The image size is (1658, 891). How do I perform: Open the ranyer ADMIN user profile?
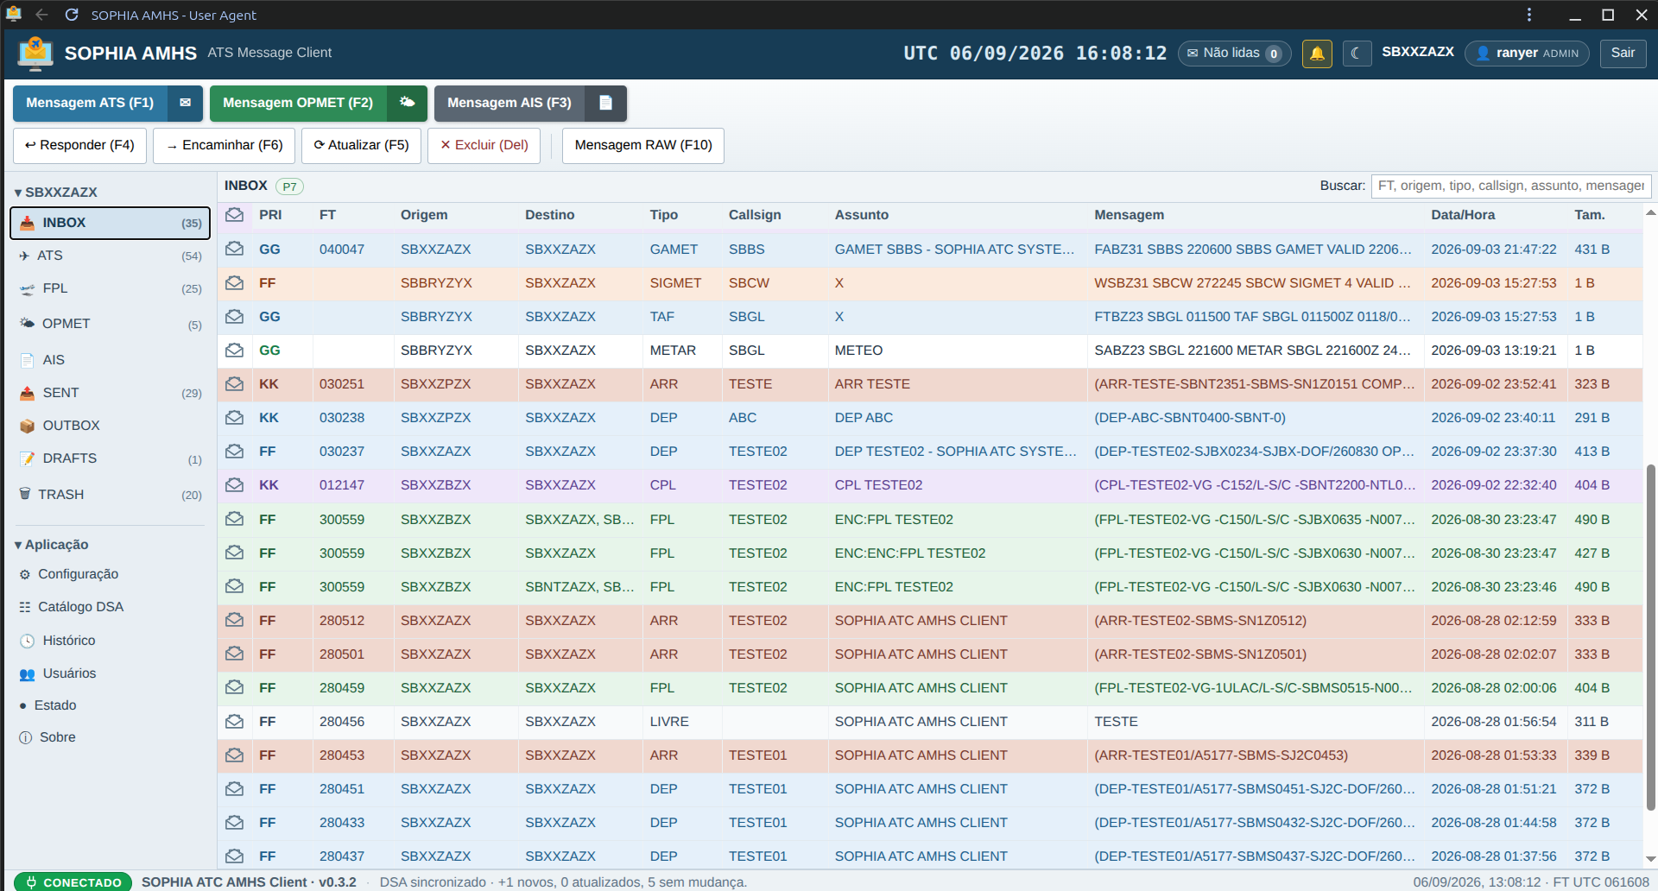(x=1527, y=53)
